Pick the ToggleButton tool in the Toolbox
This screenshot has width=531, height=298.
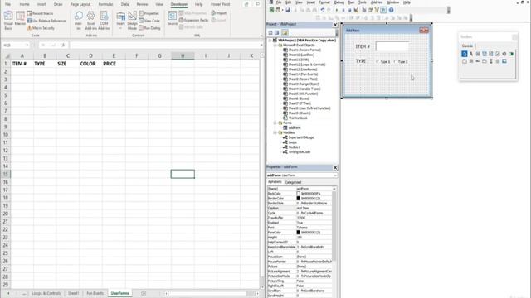click(x=511, y=54)
